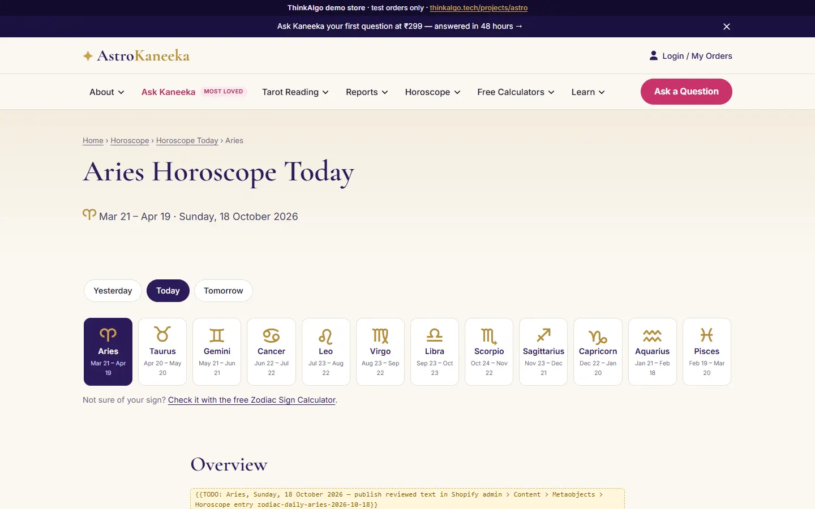Choose the Libra zodiac sign card

[x=435, y=352]
